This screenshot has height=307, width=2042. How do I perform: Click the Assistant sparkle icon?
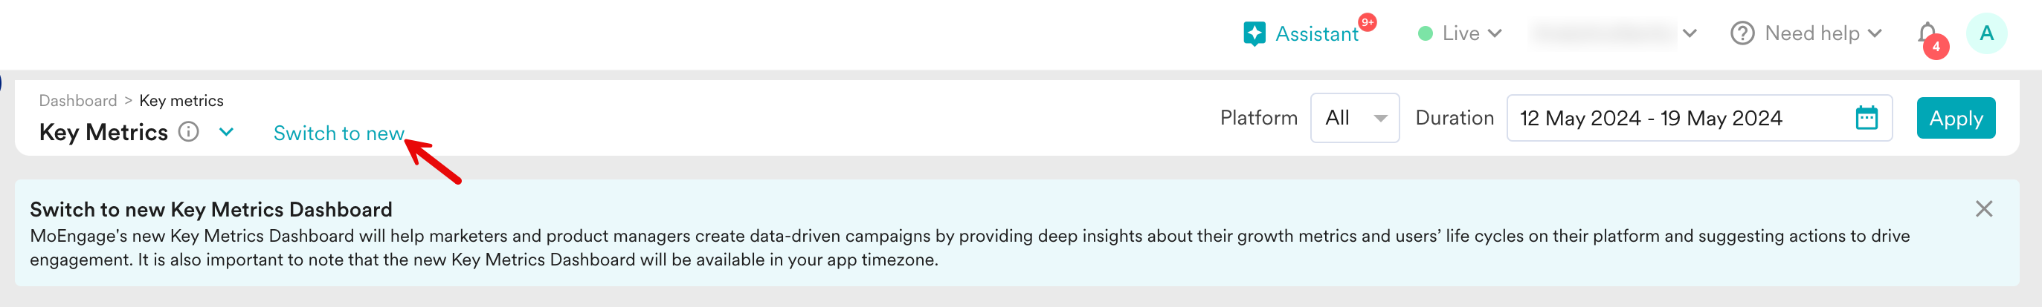1254,34
